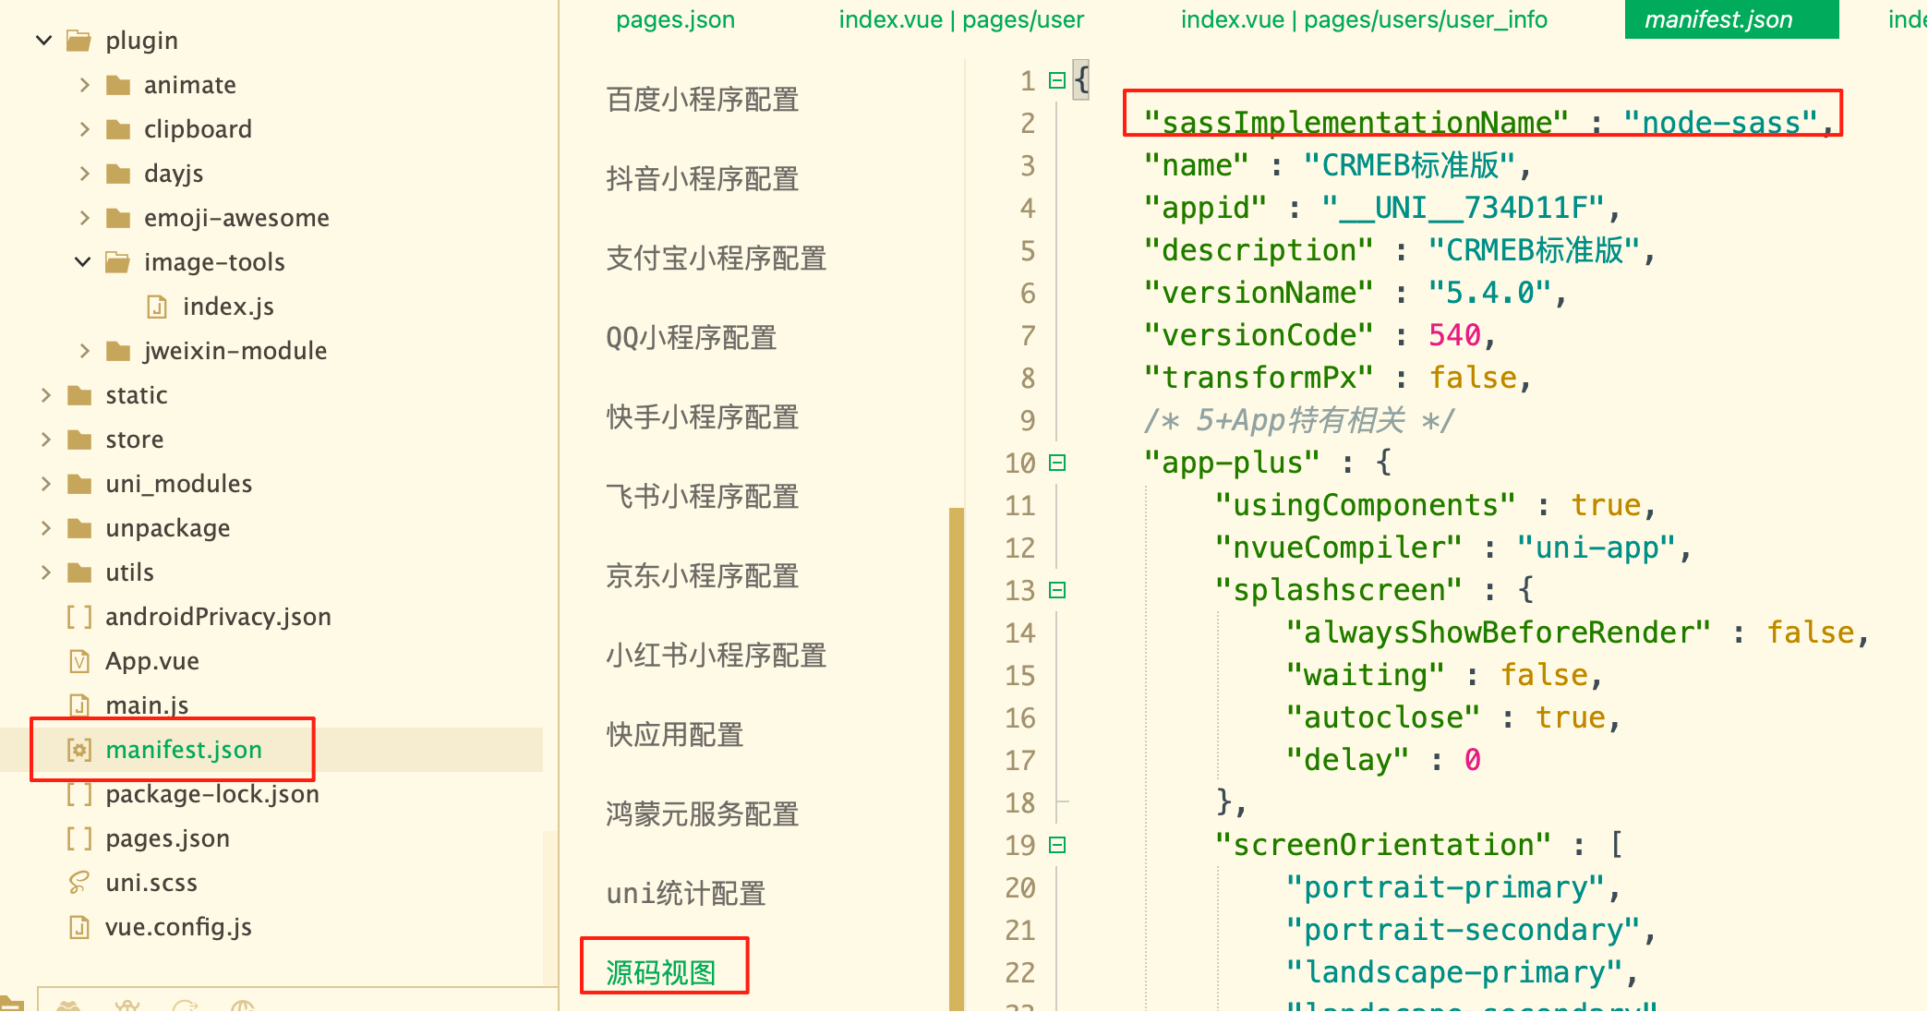Screen dimensions: 1928x1012
Task: Click the store folder icon
Action: tap(79, 440)
